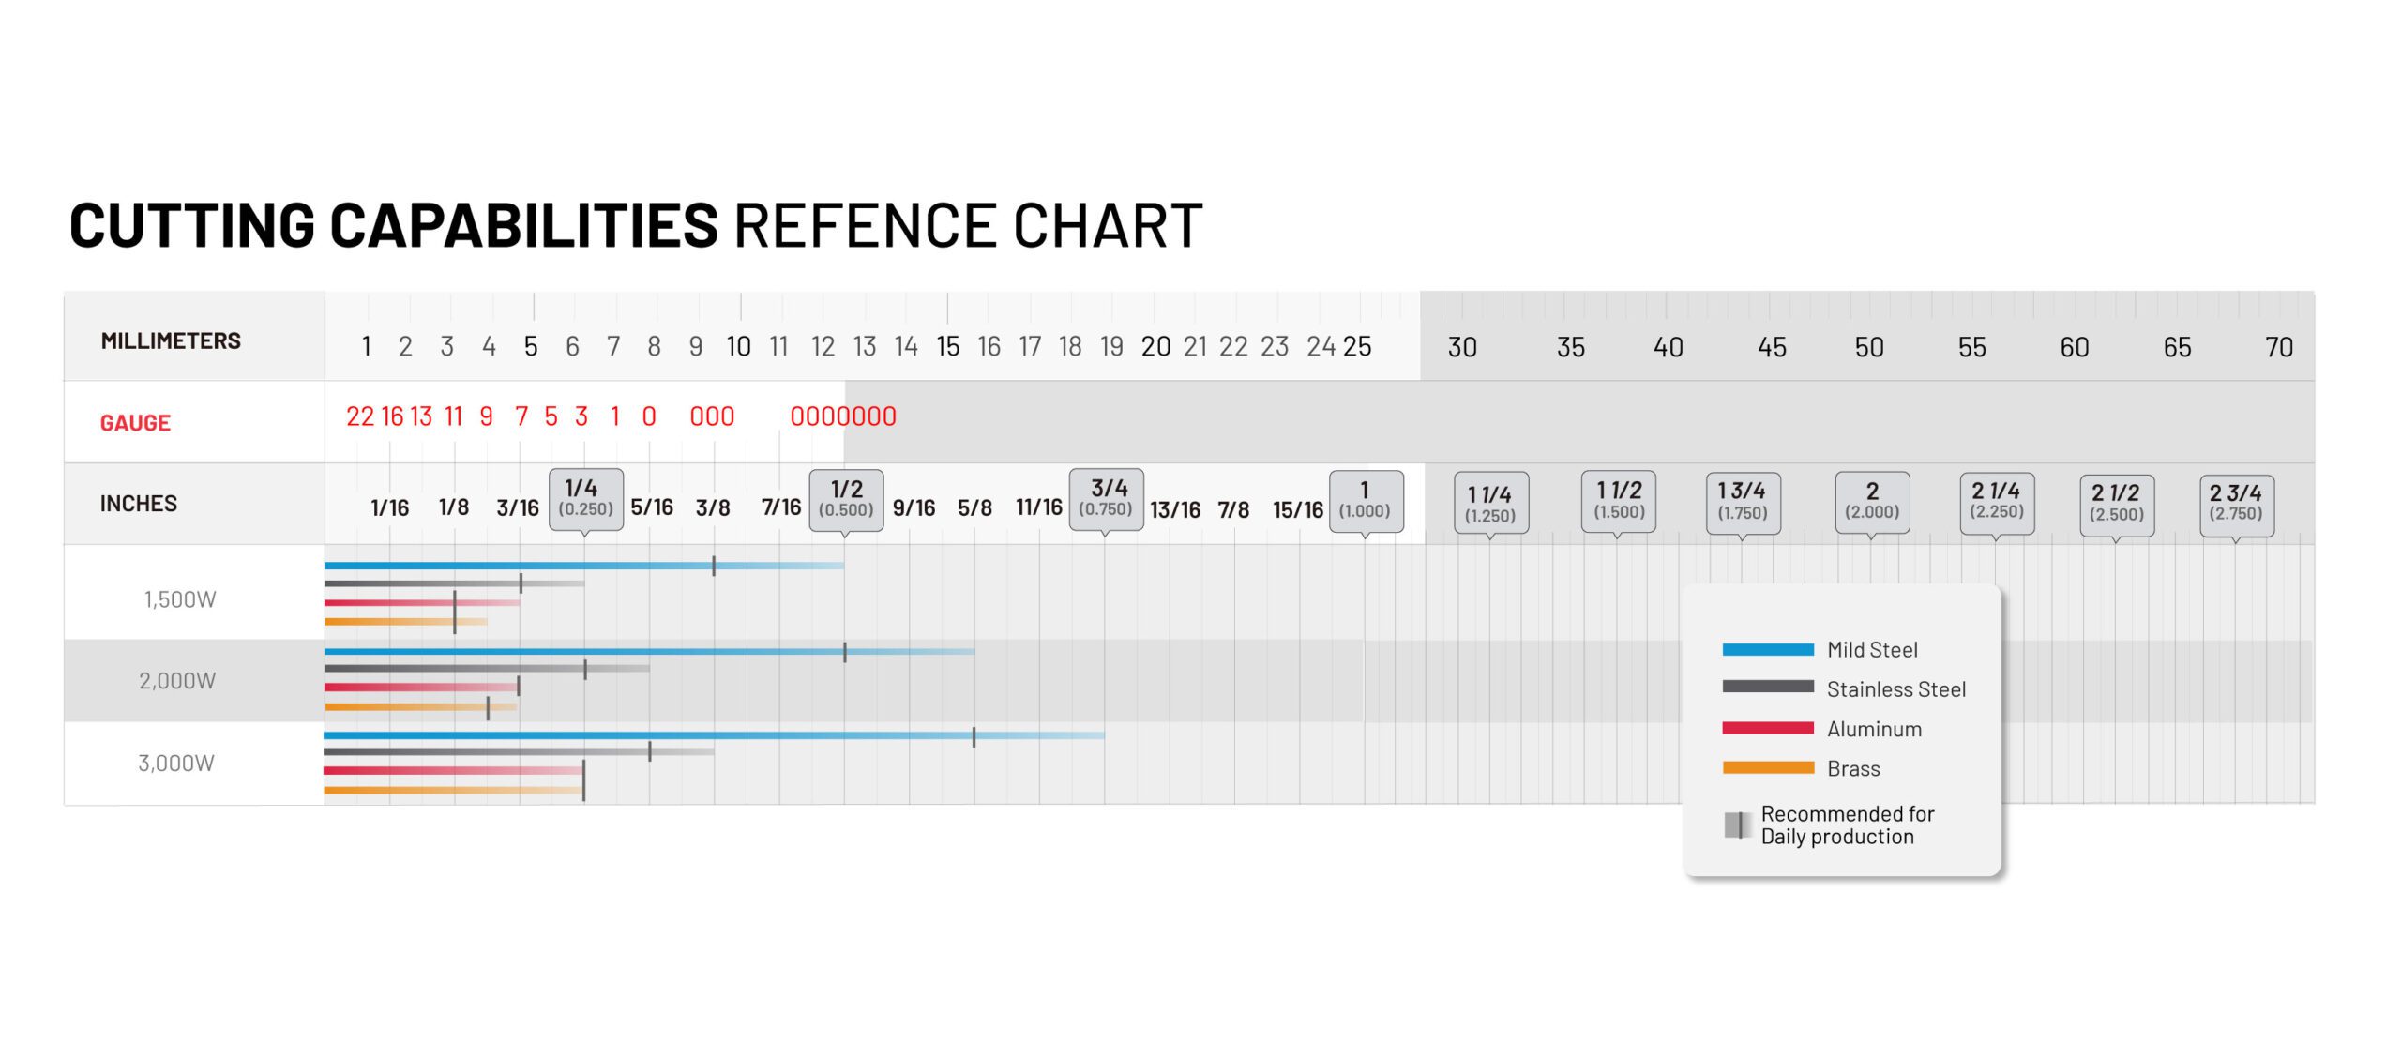Click 'Recommended for Daily production' legend text
The width and height of the screenshot is (2401, 1044).
pos(1847,825)
